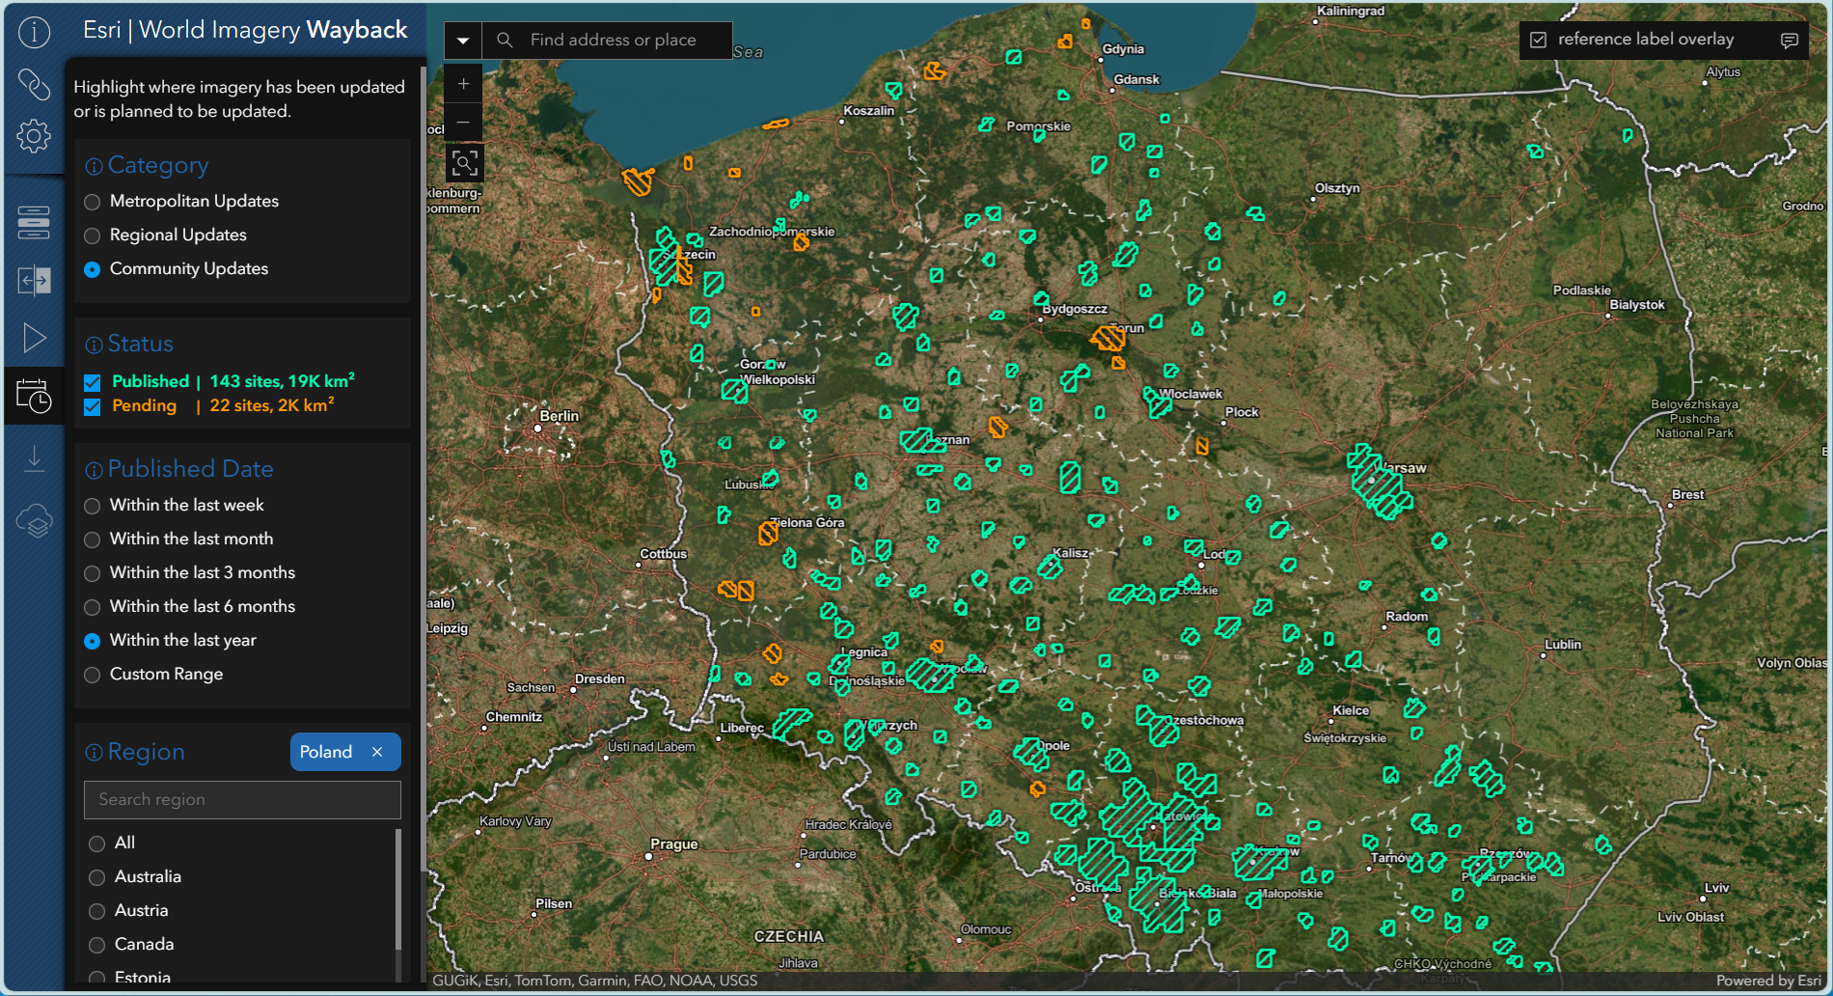
Task: Click the Search region input field
Action: 242,800
